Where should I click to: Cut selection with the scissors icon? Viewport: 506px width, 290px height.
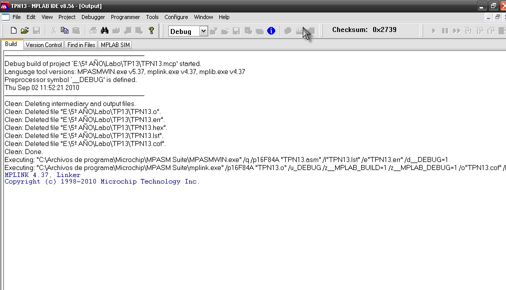(53, 30)
